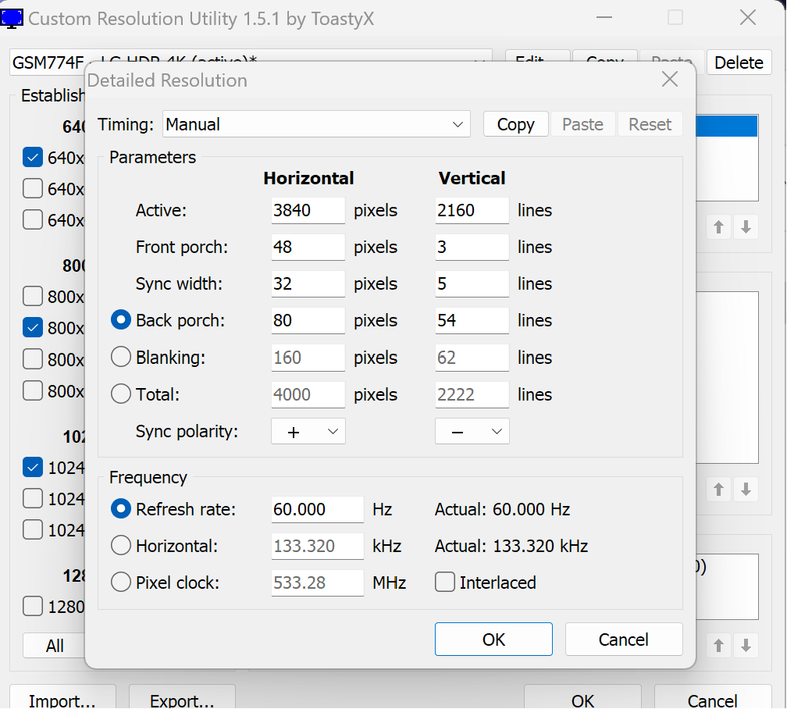787x709 pixels.
Task: Click Copy in Detailed Resolution dialog
Action: [x=515, y=124]
